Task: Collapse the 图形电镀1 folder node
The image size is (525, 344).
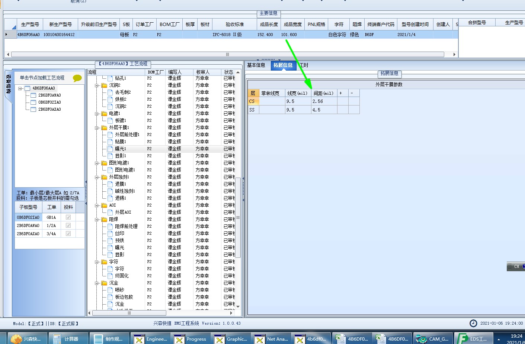Action: click(x=97, y=163)
